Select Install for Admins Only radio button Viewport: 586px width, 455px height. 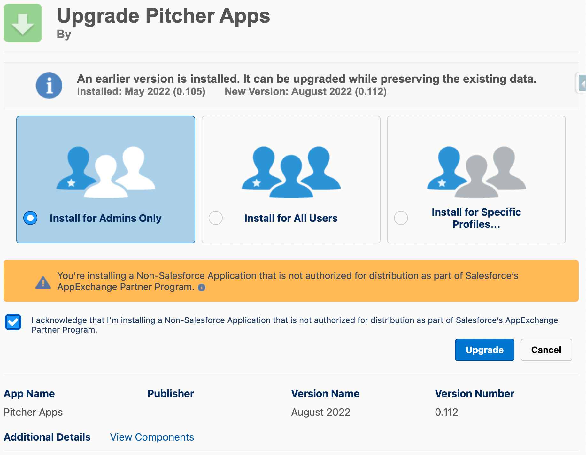[x=30, y=218]
